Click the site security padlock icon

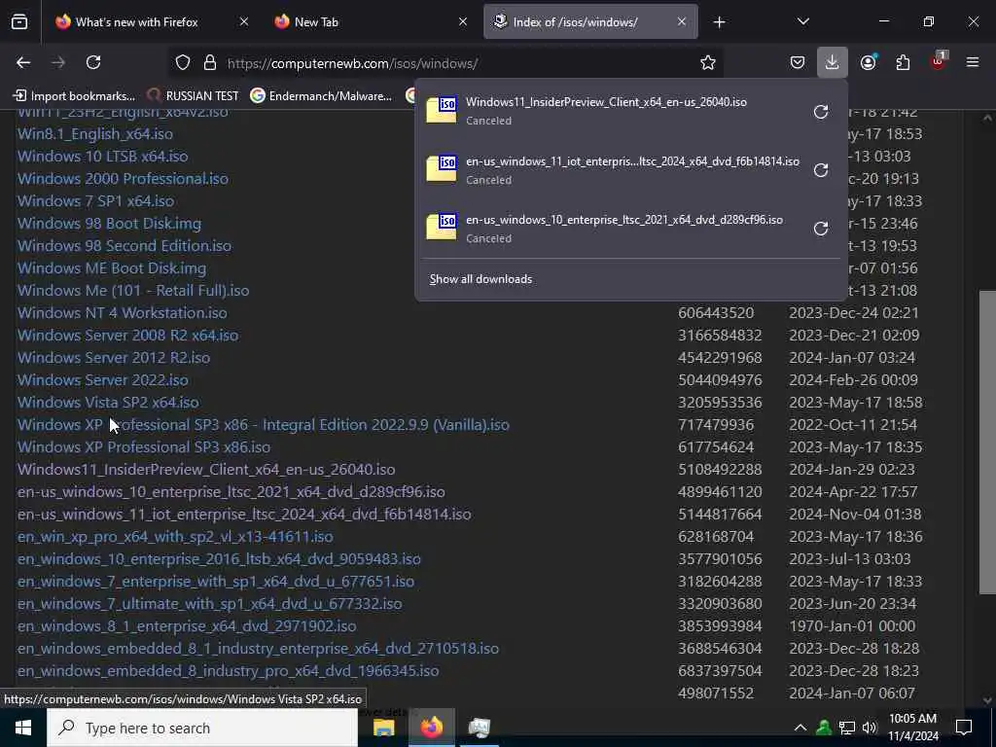pyautogui.click(x=210, y=62)
